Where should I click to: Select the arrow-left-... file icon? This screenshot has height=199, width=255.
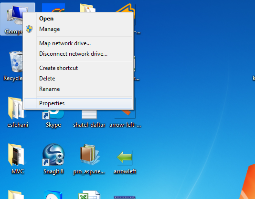click(125, 114)
